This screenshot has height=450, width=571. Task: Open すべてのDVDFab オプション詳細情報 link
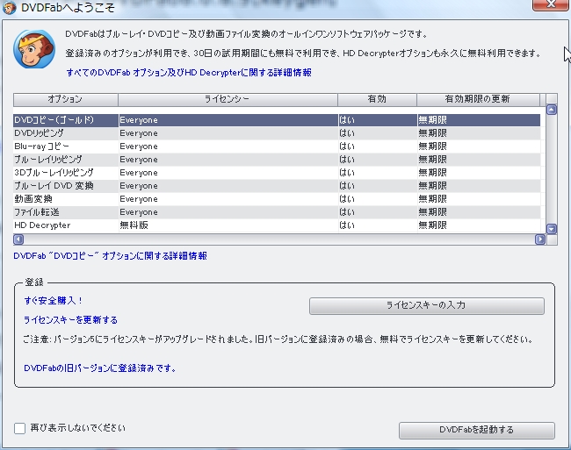(x=189, y=73)
